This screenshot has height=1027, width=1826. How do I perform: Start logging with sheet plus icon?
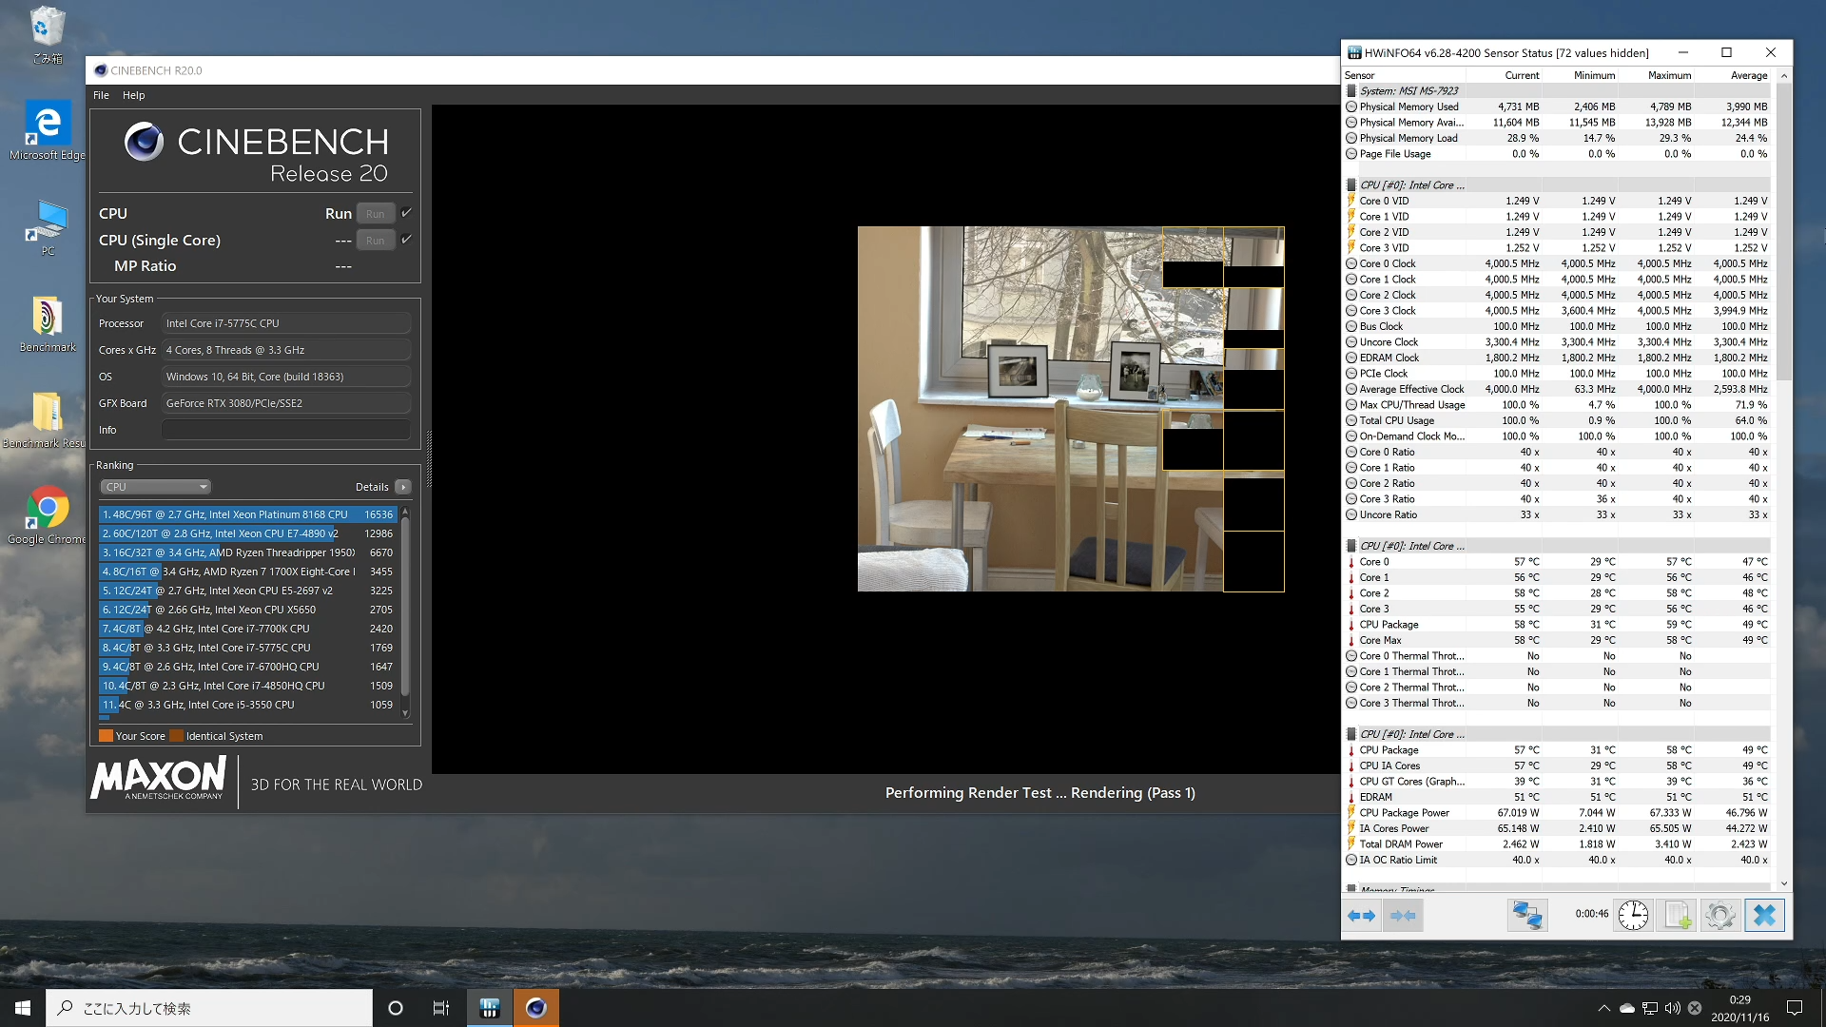coord(1676,916)
